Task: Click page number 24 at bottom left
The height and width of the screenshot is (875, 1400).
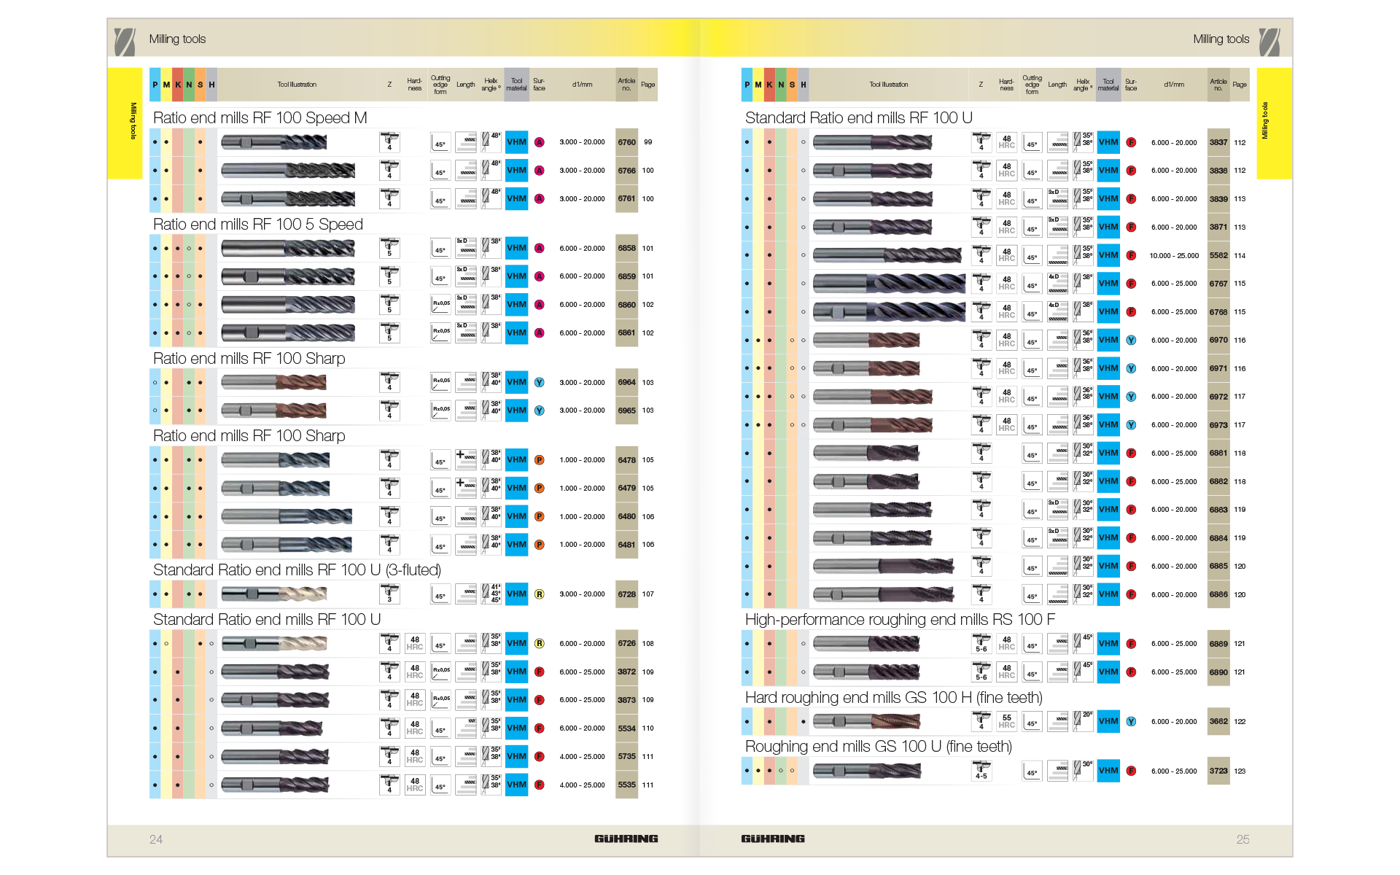Action: 156,839
